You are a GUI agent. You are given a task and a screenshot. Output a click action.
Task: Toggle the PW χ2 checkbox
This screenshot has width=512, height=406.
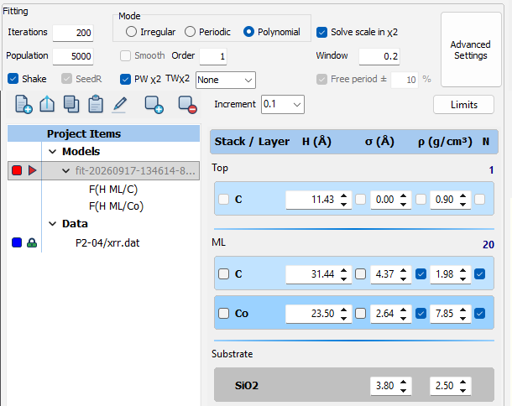click(x=125, y=79)
